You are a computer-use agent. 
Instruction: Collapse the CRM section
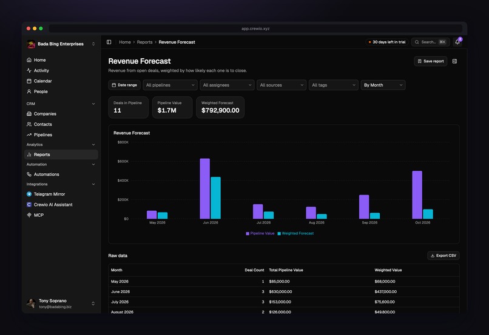[93, 104]
